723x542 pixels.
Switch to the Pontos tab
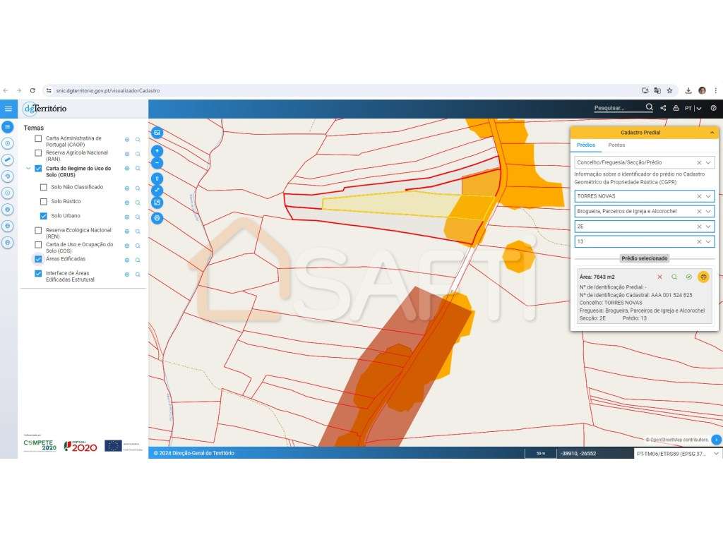pyautogui.click(x=616, y=145)
